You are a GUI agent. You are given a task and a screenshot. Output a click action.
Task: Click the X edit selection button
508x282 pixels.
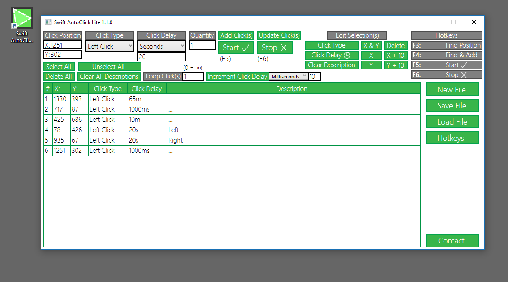[371, 55]
